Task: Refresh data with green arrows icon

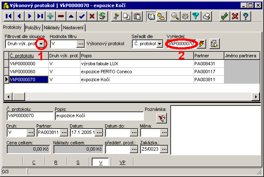Action: (x=102, y=16)
